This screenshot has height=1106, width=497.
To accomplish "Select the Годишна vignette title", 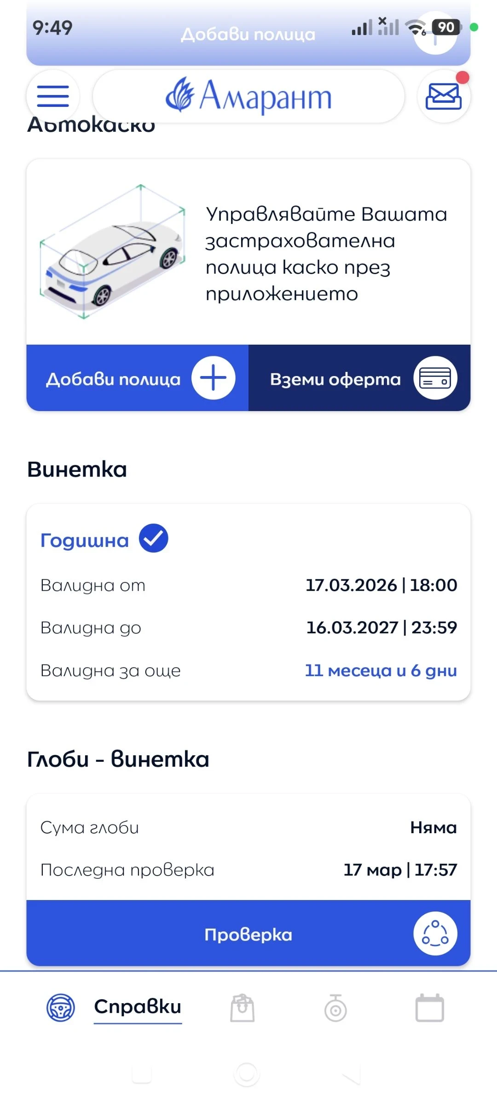I will [85, 541].
